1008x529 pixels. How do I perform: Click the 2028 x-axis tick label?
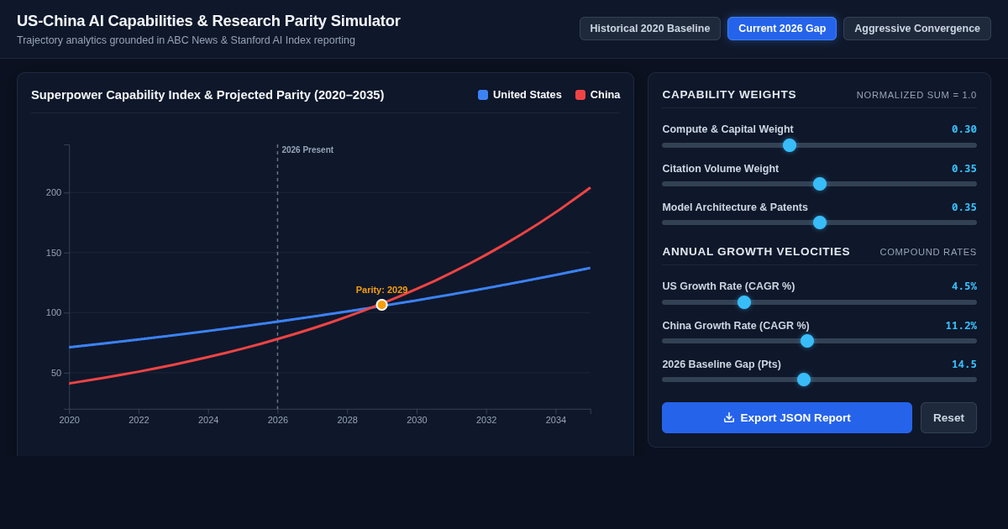click(x=348, y=420)
